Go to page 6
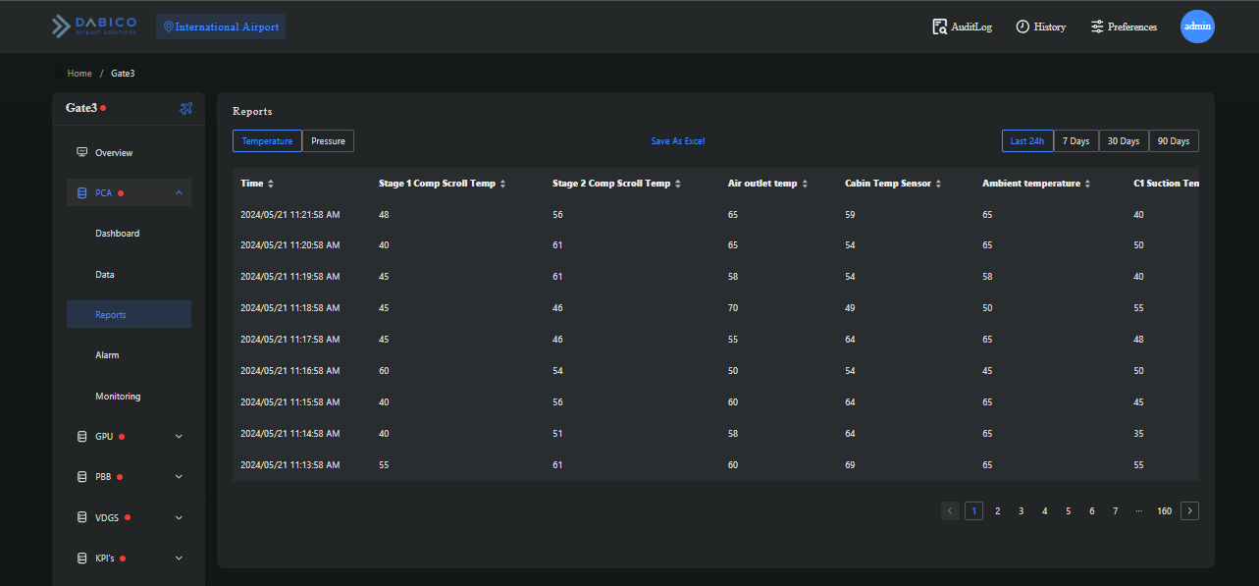Image resolution: width=1259 pixels, height=586 pixels. 1091,510
